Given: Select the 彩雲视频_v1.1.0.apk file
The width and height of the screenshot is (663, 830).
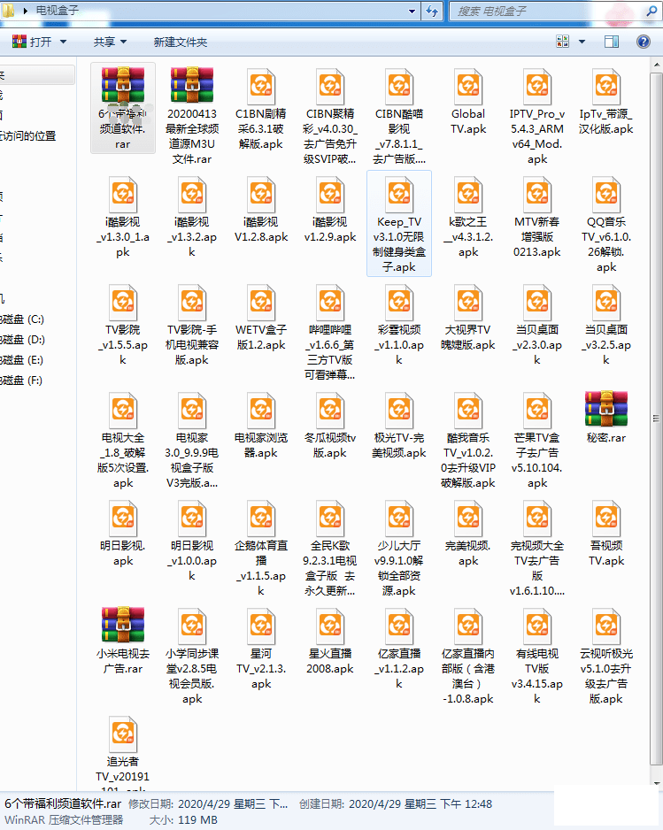Looking at the screenshot, I should coord(398,325).
